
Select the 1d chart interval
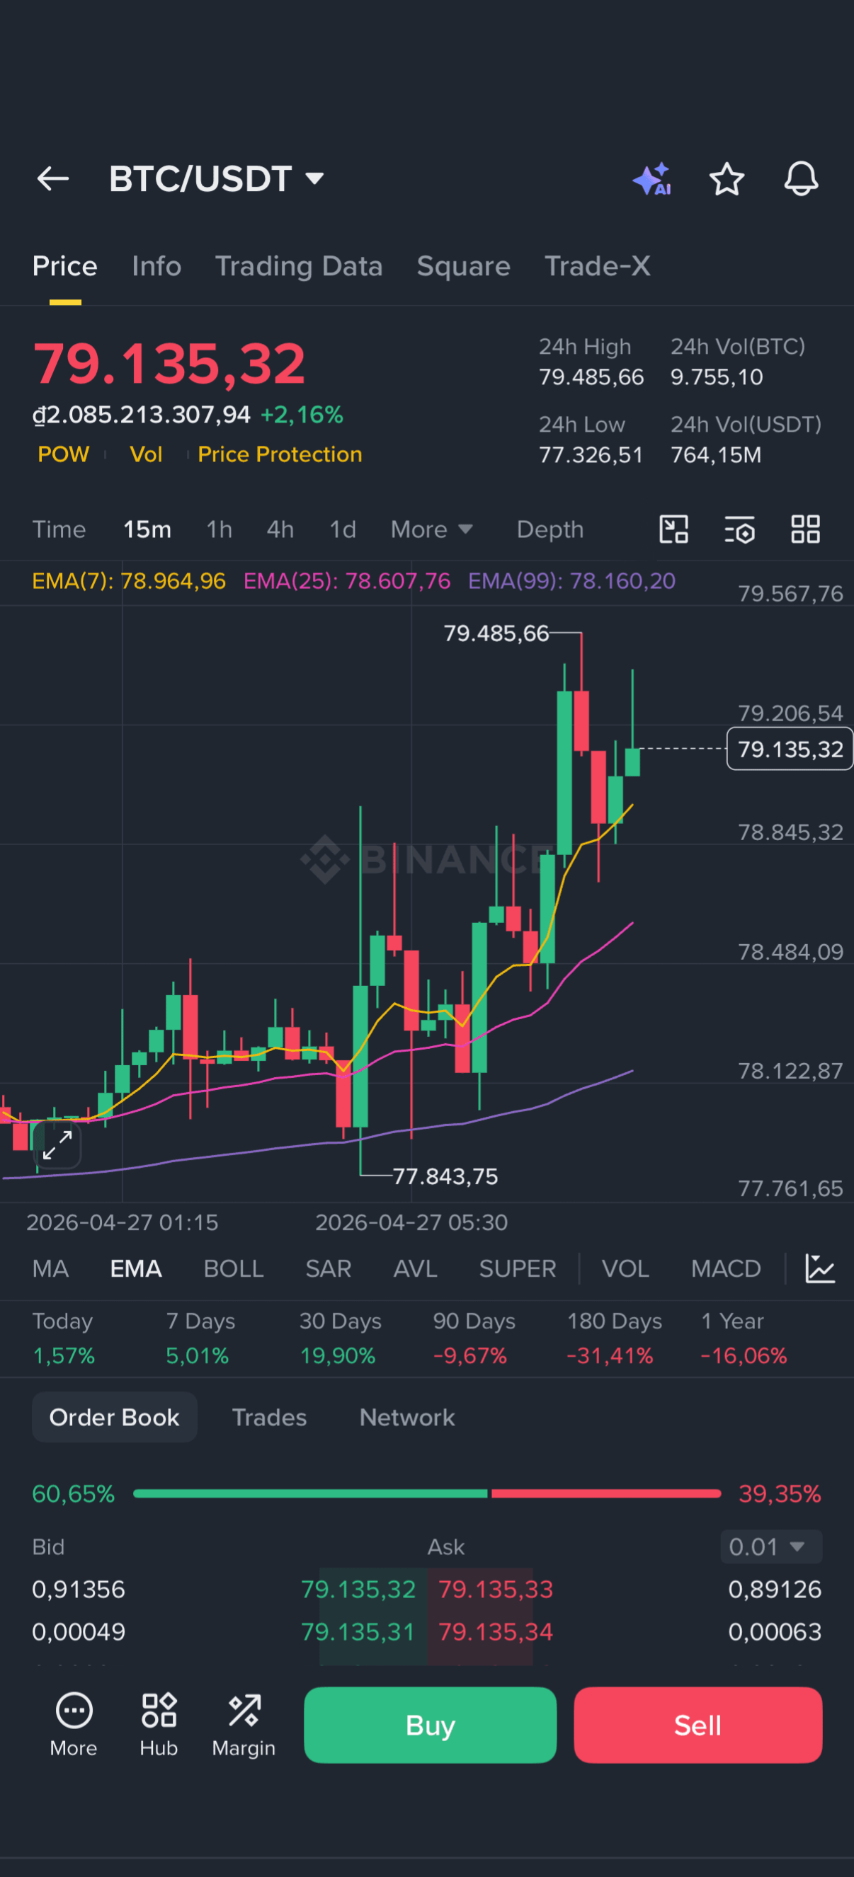click(343, 529)
